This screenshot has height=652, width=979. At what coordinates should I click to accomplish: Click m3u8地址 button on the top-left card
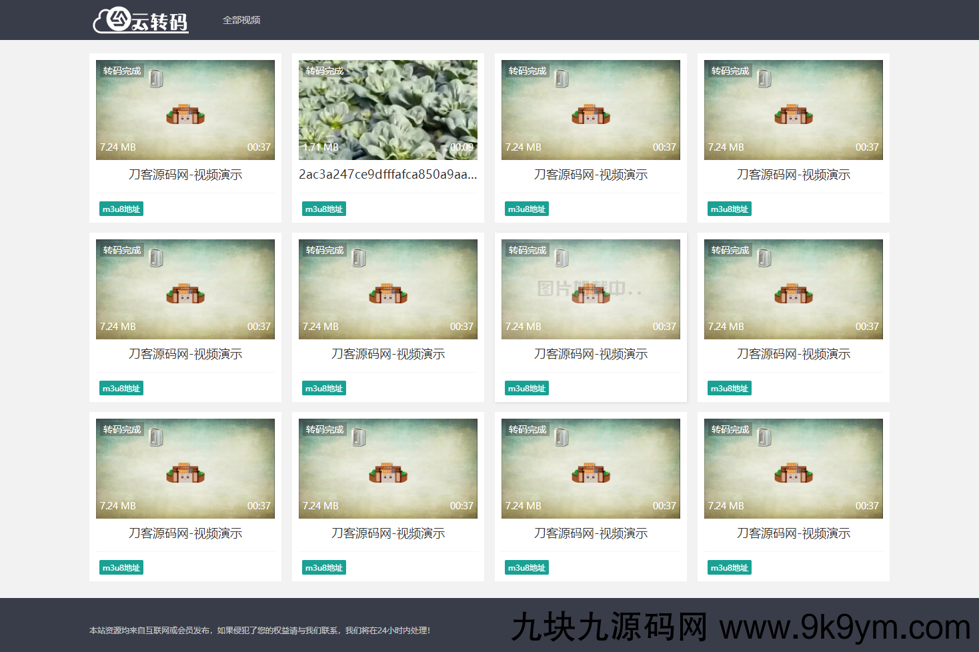(121, 209)
